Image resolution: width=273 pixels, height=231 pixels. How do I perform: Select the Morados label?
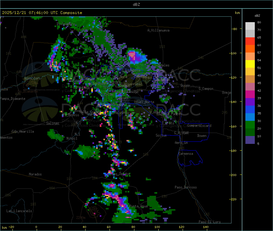click(x=35, y=174)
